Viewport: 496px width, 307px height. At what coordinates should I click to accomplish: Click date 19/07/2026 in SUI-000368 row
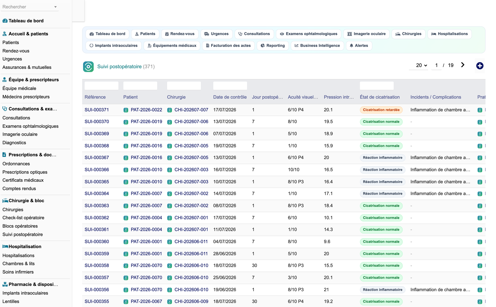coord(225,146)
